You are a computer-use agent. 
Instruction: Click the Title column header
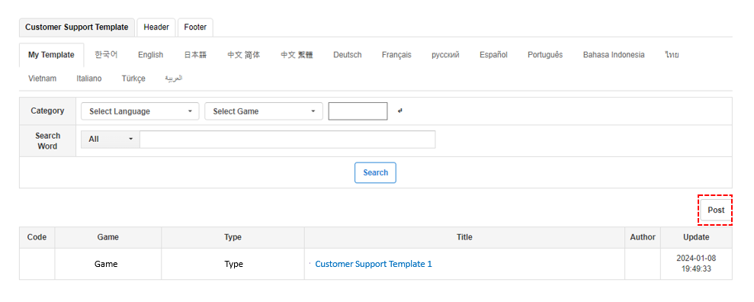click(464, 237)
